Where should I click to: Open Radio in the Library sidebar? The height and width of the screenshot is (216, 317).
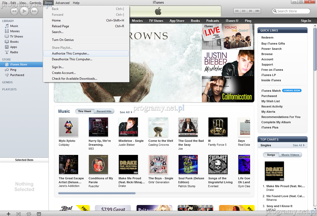[x=14, y=52]
